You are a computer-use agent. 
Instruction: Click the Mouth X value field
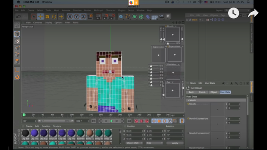pos(234,104)
